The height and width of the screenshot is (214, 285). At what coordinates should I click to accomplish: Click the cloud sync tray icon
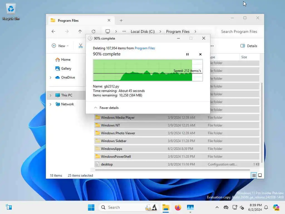pyautogui.click(x=226, y=207)
